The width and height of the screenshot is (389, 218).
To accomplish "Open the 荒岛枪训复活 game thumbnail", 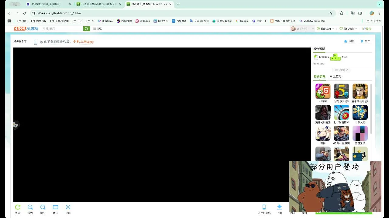I will click(323, 112).
